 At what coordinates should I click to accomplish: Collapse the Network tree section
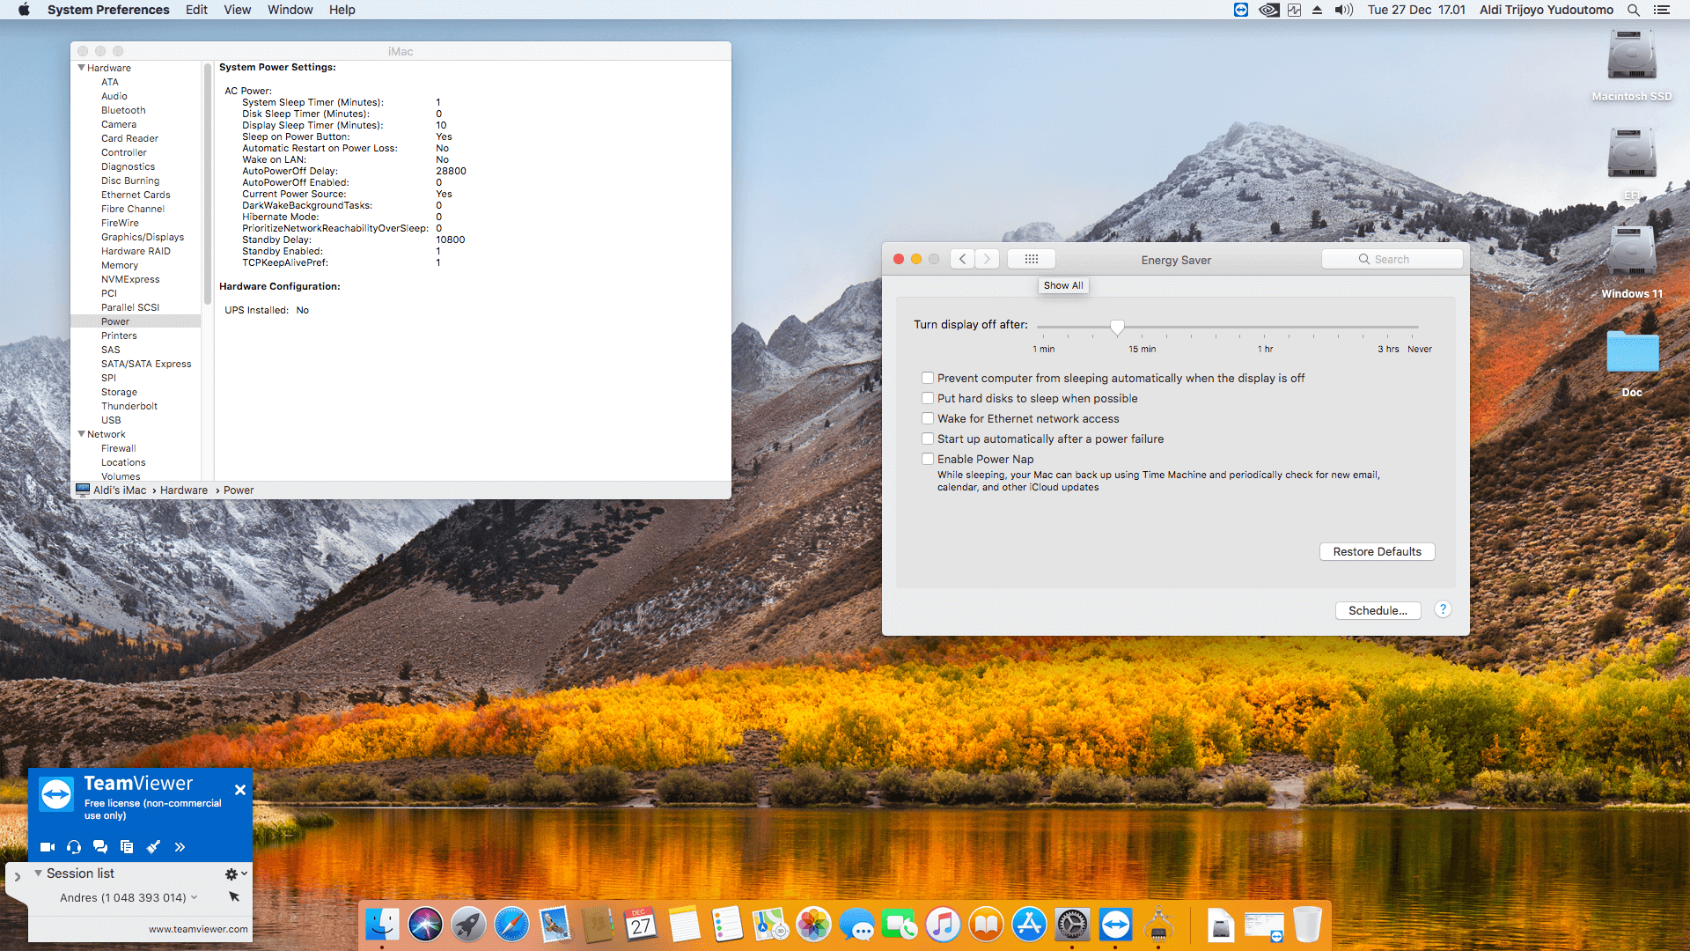pyautogui.click(x=82, y=434)
